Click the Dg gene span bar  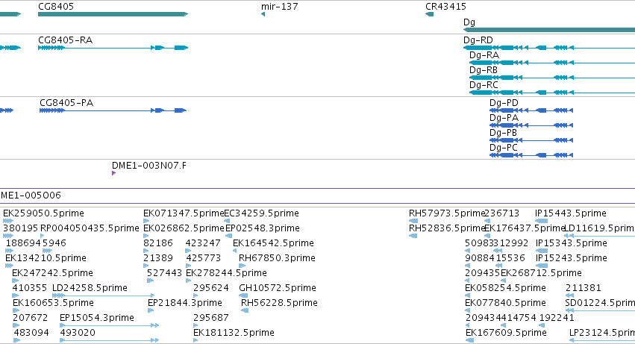[549, 30]
